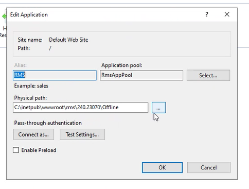Cancel the Edit Application dialog
The height and width of the screenshot is (189, 249).
tap(209, 167)
